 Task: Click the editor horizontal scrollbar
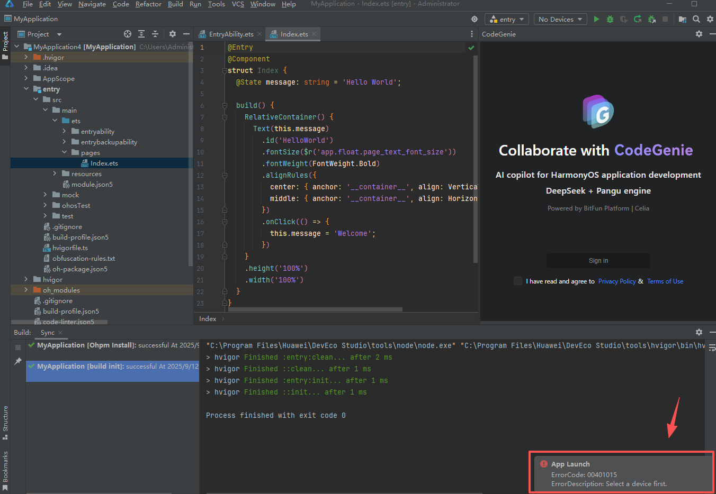[x=315, y=309]
